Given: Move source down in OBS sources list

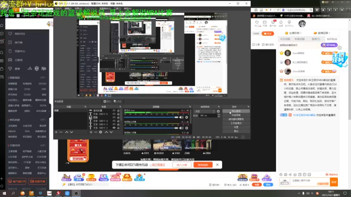Looking at the screenshot, I should (111, 132).
